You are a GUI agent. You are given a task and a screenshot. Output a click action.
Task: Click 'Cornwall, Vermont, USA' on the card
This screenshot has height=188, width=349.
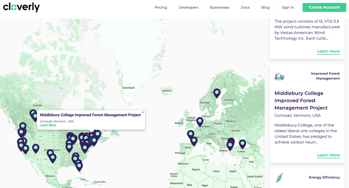pyautogui.click(x=297, y=115)
